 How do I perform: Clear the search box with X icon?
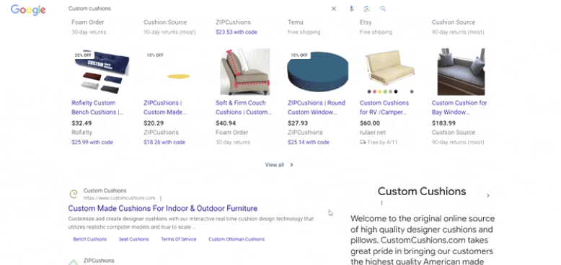pos(334,9)
